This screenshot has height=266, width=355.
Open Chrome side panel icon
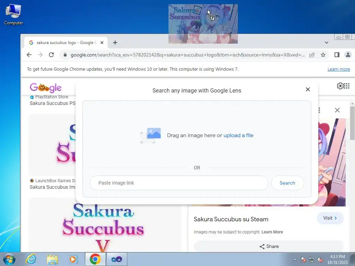point(337,55)
